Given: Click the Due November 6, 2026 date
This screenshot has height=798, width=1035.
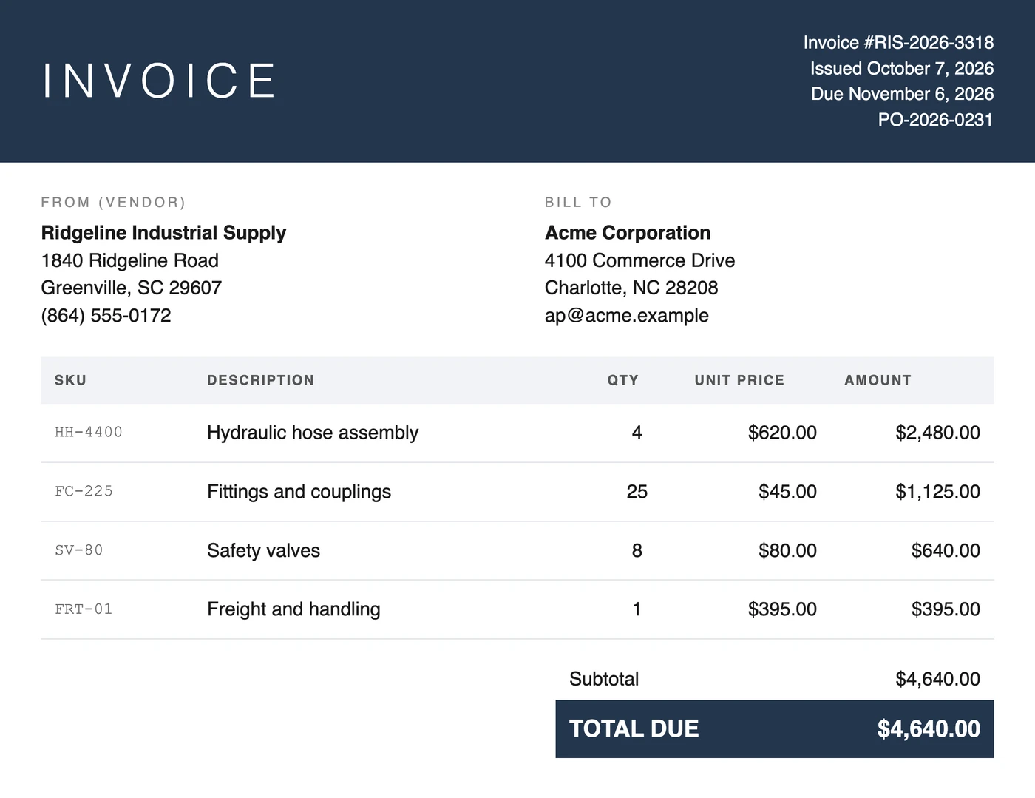Looking at the screenshot, I should (x=903, y=94).
